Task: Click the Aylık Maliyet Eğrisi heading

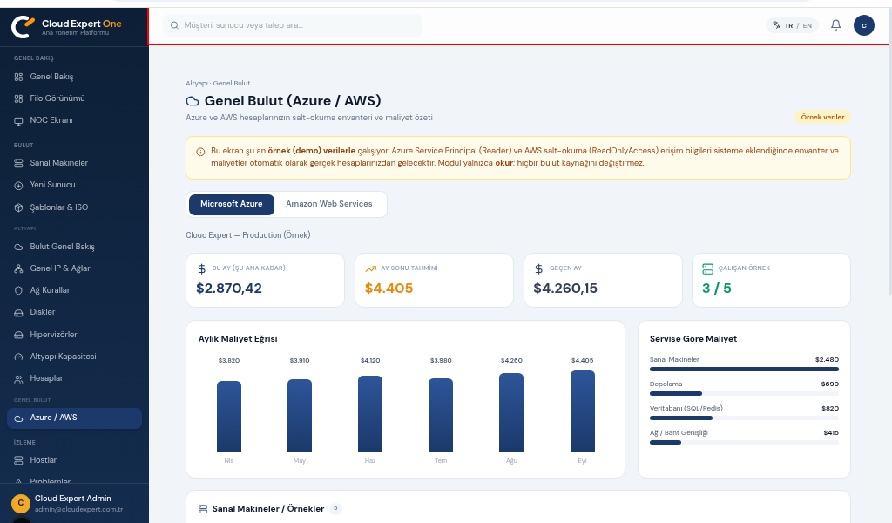Action: click(x=238, y=338)
